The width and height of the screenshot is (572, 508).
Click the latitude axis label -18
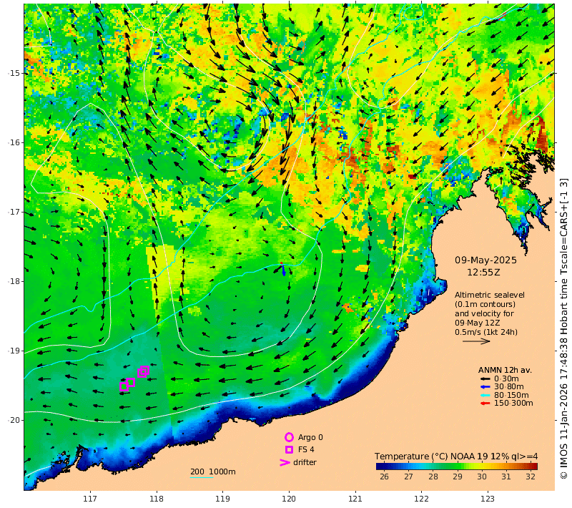[13, 281]
